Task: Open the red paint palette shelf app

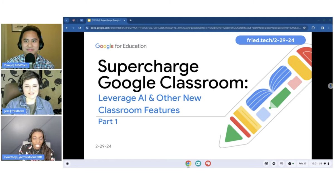Action: coord(208,164)
